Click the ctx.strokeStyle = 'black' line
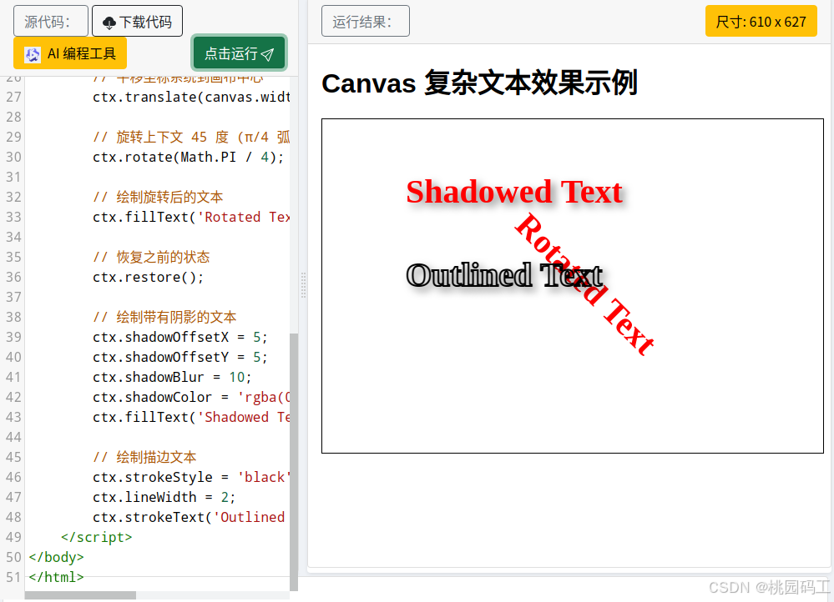The width and height of the screenshot is (834, 602). [191, 478]
